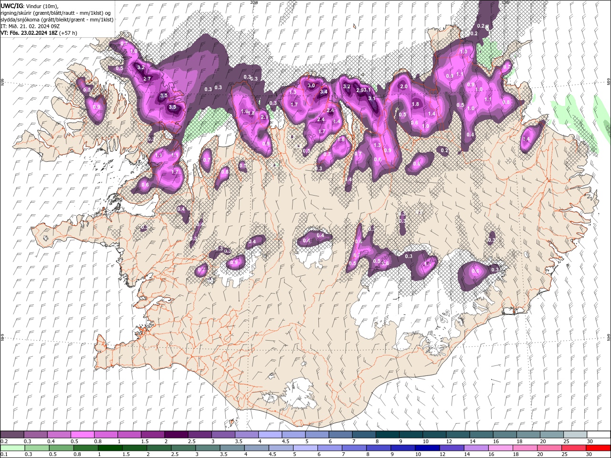
Task: Click the dark teal 8 mm snow swatch
Action: (387, 434)
